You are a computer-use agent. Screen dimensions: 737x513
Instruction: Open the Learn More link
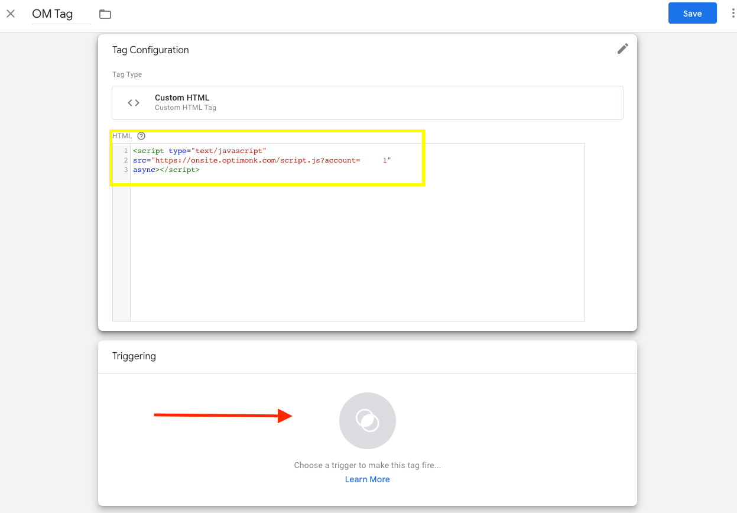pyautogui.click(x=368, y=479)
